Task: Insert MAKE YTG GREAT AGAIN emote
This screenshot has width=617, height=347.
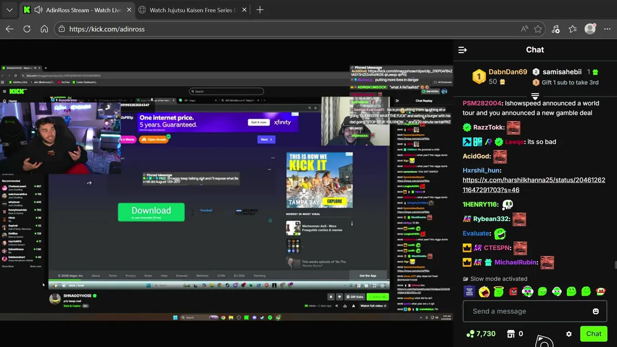Action: [x=469, y=292]
